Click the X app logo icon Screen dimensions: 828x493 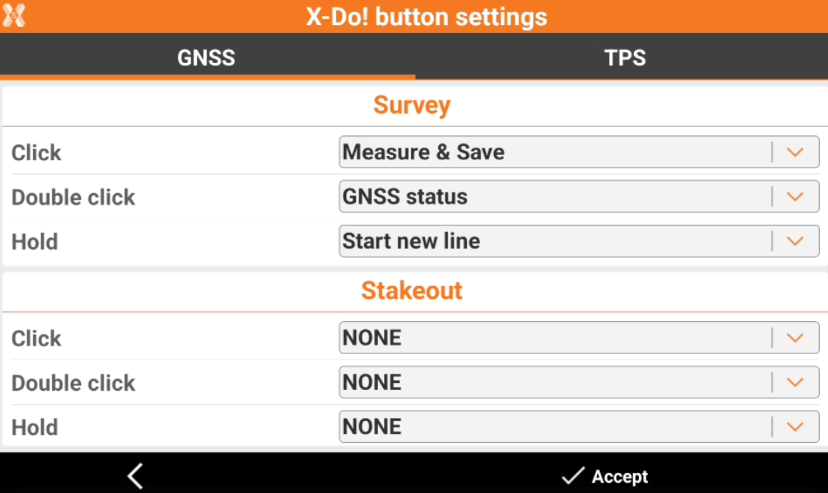pyautogui.click(x=14, y=15)
